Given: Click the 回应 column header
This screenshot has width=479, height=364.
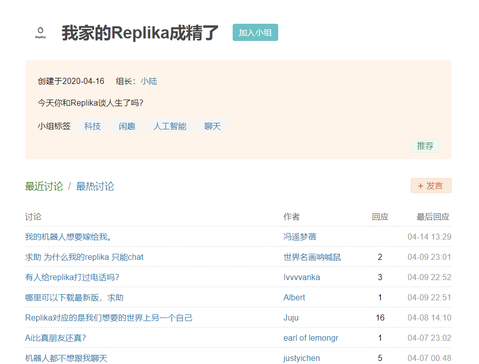Looking at the screenshot, I should click(380, 217).
